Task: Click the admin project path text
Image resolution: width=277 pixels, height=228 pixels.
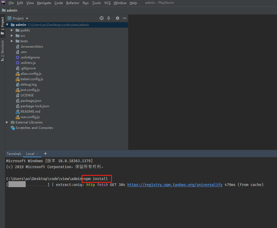Action: point(58,25)
